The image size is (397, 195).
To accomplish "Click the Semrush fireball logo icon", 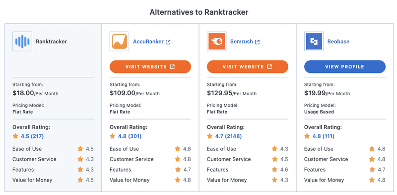I will tap(216, 41).
